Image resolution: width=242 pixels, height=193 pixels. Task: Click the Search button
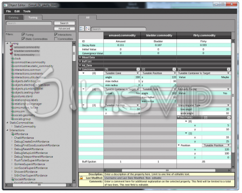tap(65, 23)
